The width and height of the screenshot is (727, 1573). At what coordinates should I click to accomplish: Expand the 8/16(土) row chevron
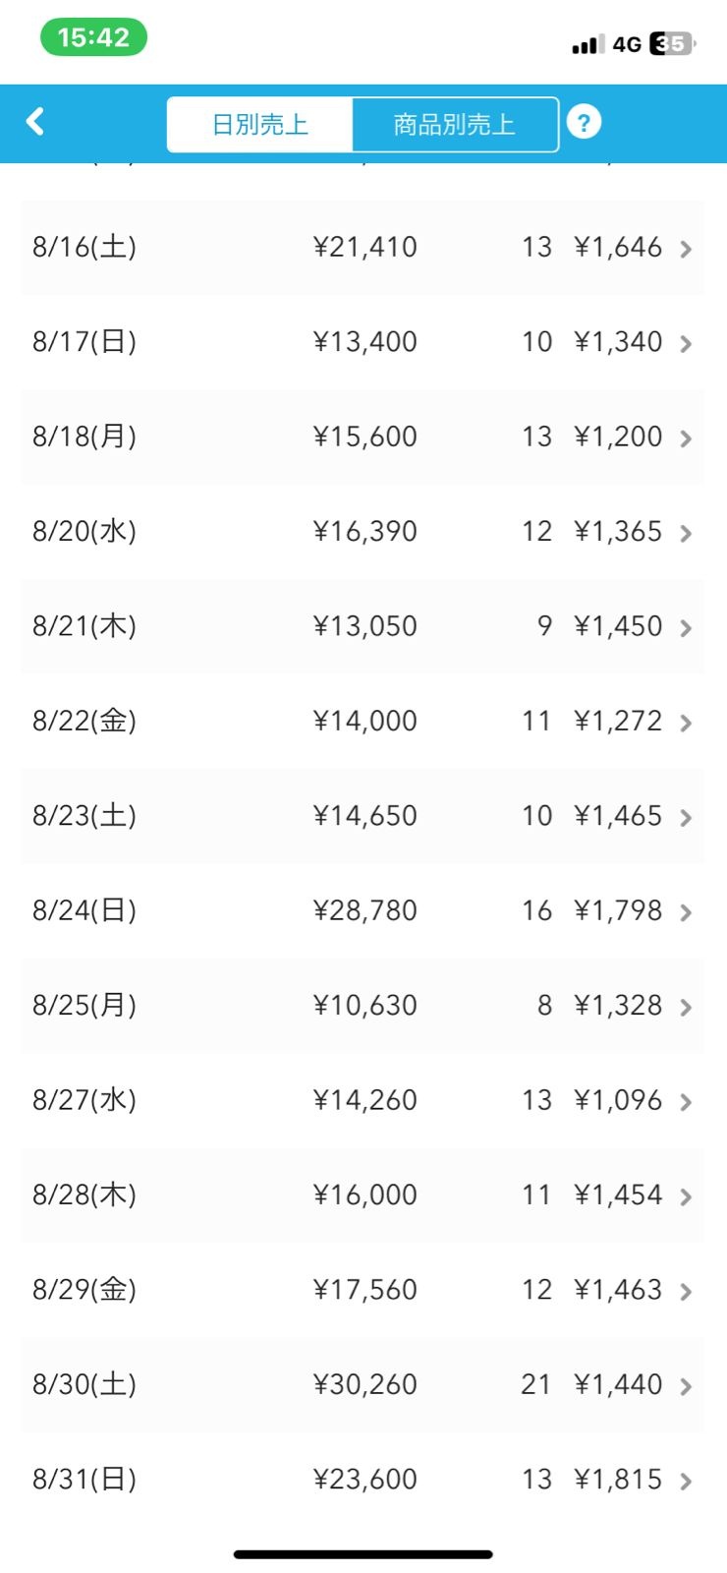pos(686,249)
